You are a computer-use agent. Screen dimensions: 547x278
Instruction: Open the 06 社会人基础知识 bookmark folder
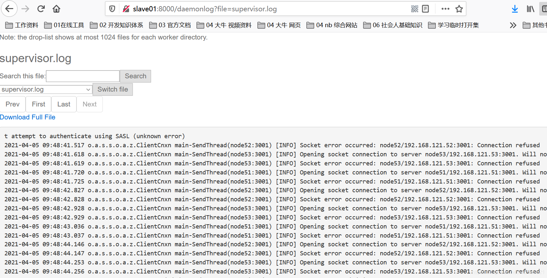(x=393, y=25)
